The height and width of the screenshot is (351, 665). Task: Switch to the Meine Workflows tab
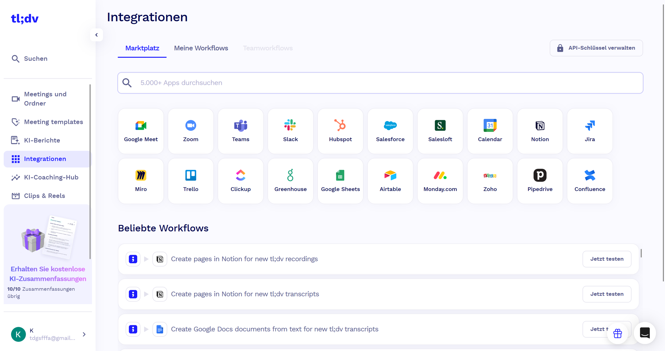click(x=201, y=48)
